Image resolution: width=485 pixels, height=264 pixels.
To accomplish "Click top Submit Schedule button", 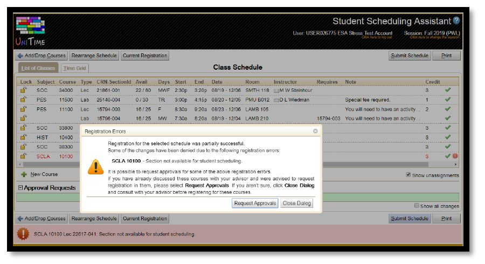I will (x=410, y=56).
